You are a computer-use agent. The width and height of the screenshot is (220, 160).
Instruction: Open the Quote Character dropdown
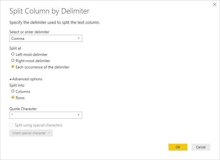pos(46,115)
